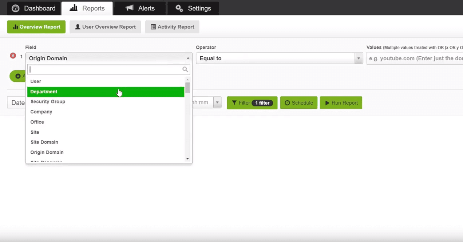Click the search magnifier icon in dropdown

point(185,69)
